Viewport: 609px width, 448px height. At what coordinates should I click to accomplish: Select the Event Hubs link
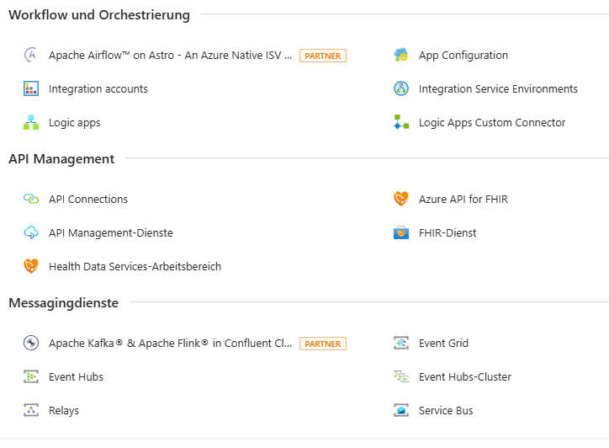76,377
